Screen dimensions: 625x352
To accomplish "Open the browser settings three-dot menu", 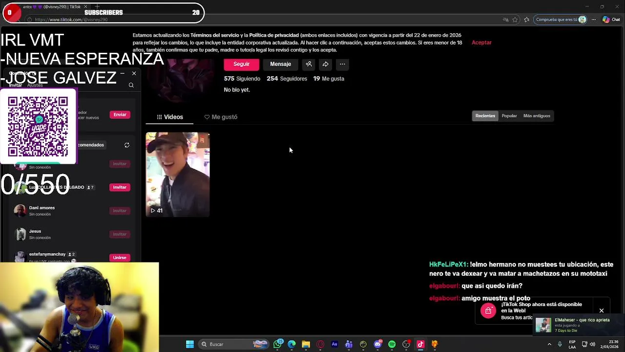I will (594, 20).
